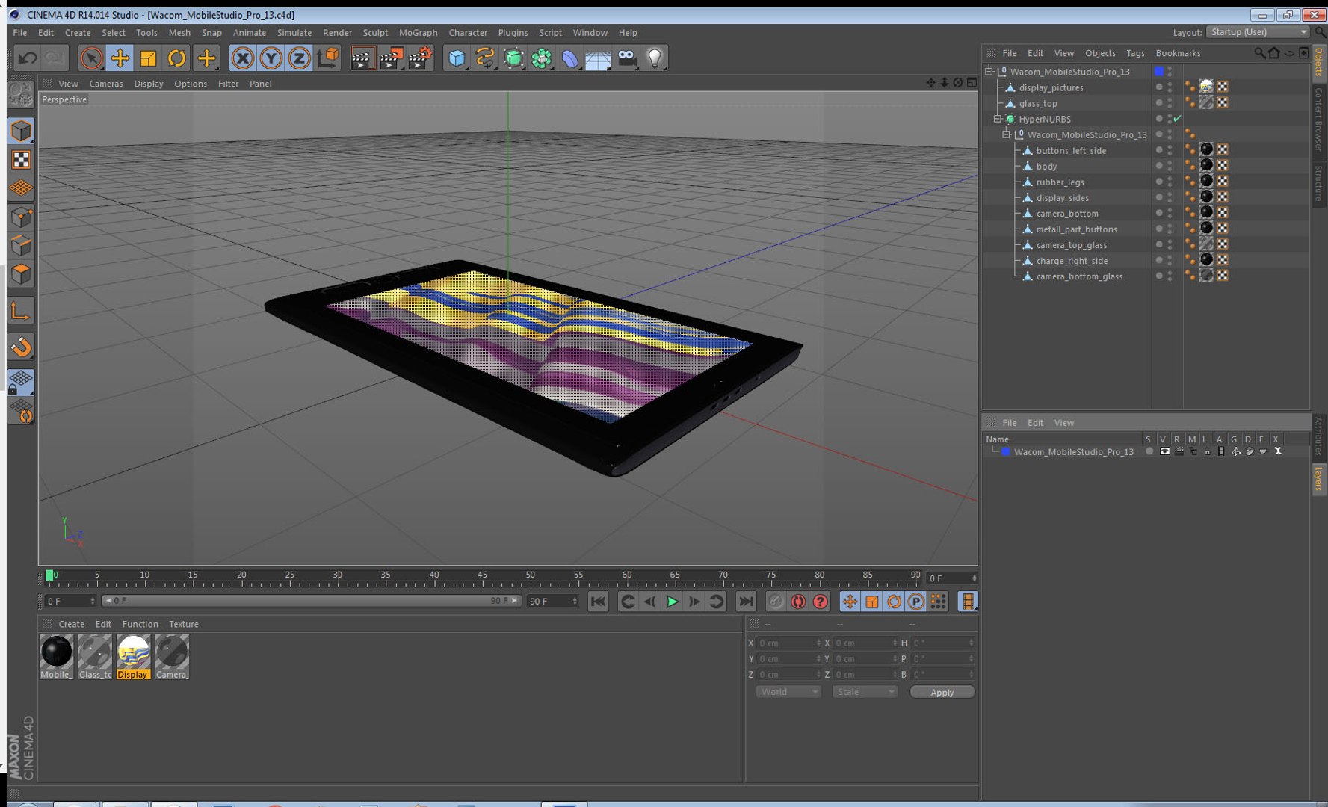Add a Cube primitive object

pos(457,58)
